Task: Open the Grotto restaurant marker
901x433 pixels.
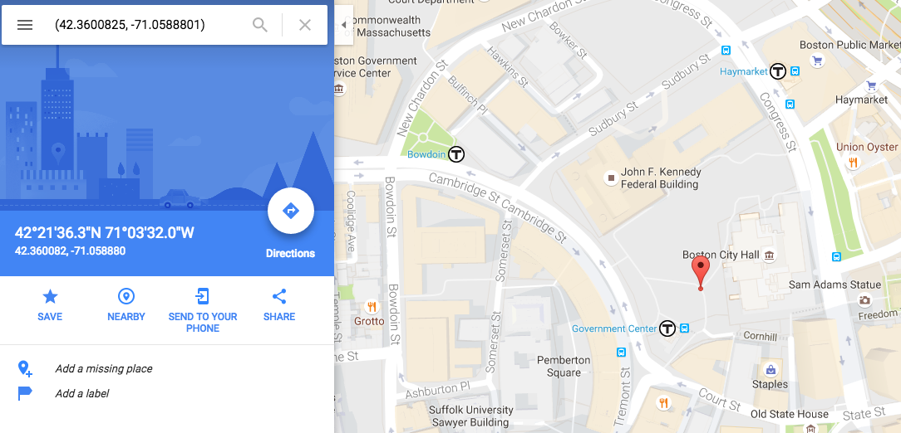Action: click(x=372, y=307)
